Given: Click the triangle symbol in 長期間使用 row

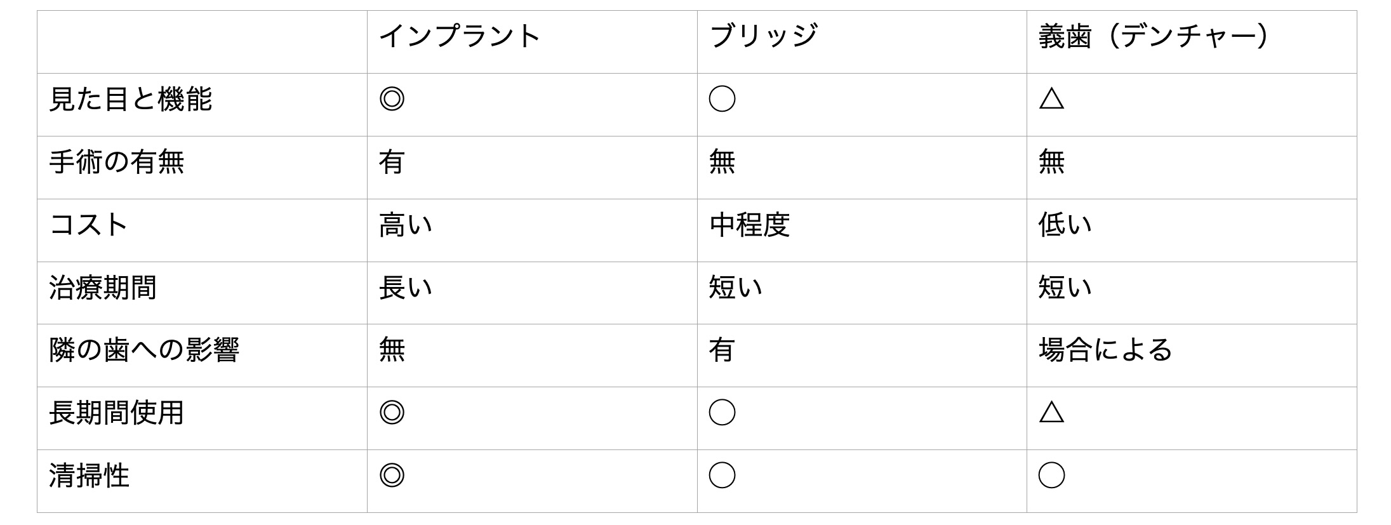Looking at the screenshot, I should click(x=1051, y=413).
